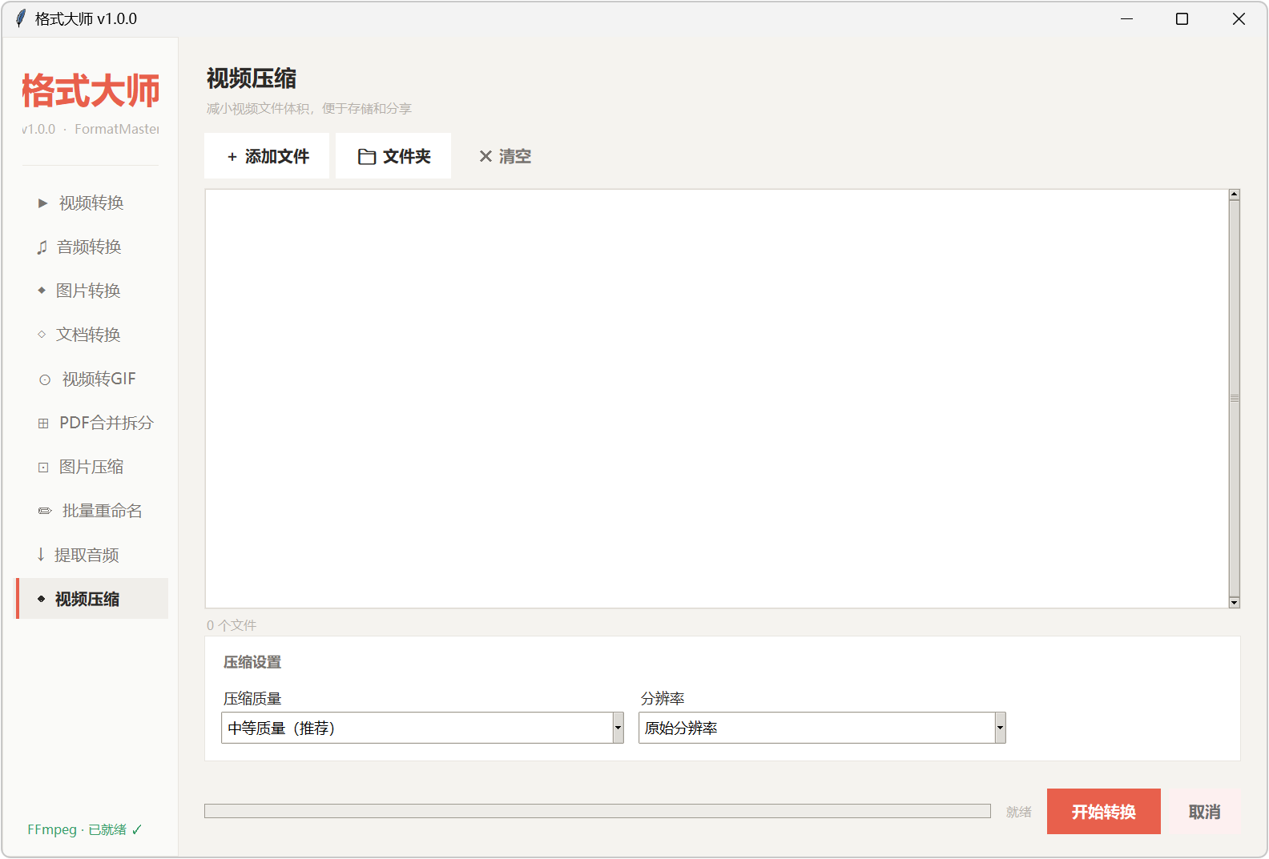Close the 格式大师 window
The image size is (1269, 859).
pos(1239,18)
